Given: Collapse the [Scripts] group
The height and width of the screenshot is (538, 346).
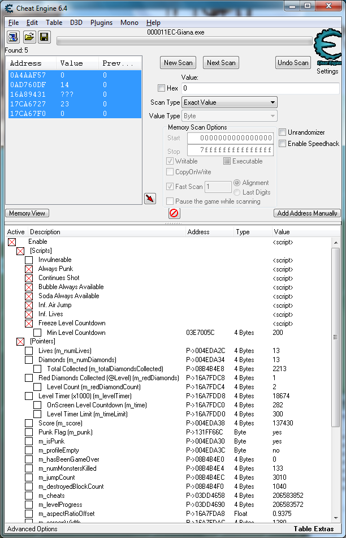Looking at the screenshot, I should click(x=20, y=251).
